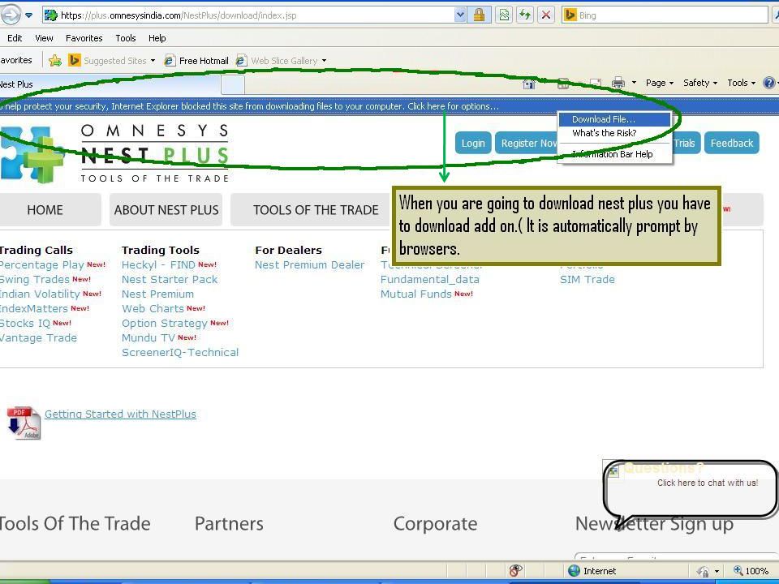Click the Bing provider icon
The image size is (779, 584).
pyautogui.click(x=570, y=15)
